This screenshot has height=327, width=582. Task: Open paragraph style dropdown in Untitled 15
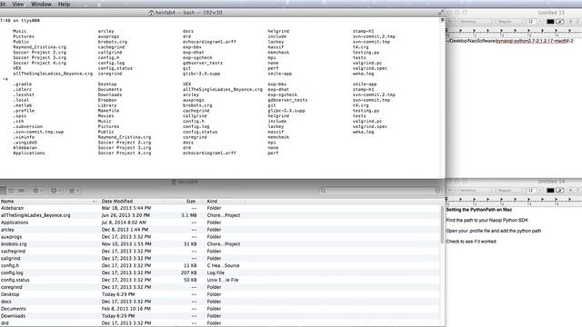(451, 22)
